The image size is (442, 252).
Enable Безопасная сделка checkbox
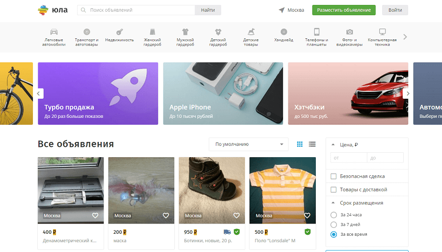tap(334, 176)
